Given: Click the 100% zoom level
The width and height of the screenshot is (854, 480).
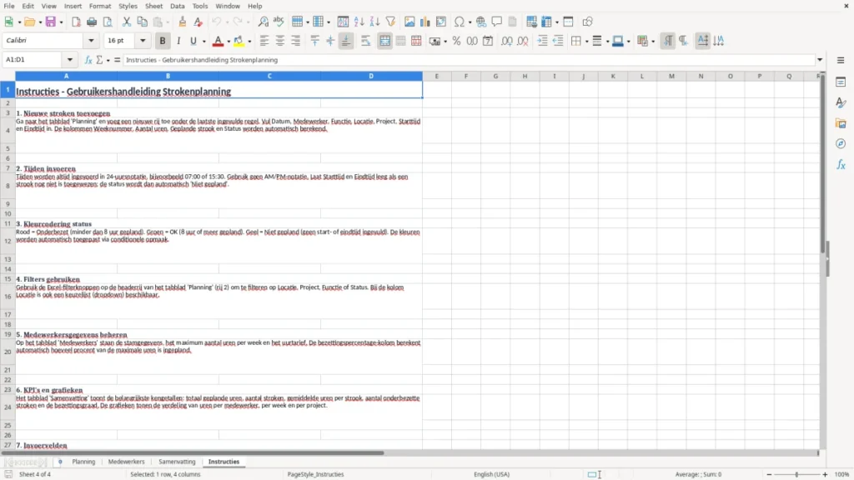Looking at the screenshot, I should click(x=842, y=474).
